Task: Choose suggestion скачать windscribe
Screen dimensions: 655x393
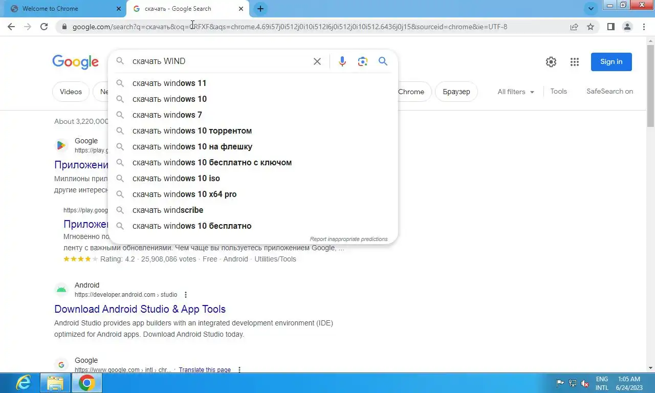Action: [x=253, y=210]
